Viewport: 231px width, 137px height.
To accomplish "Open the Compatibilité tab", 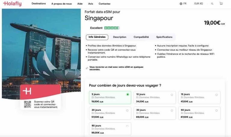I will coord(141,37).
